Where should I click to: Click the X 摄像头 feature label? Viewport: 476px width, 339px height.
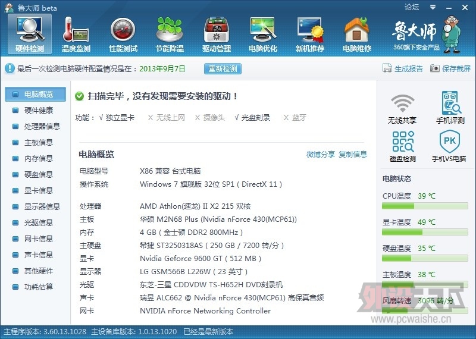(210, 118)
